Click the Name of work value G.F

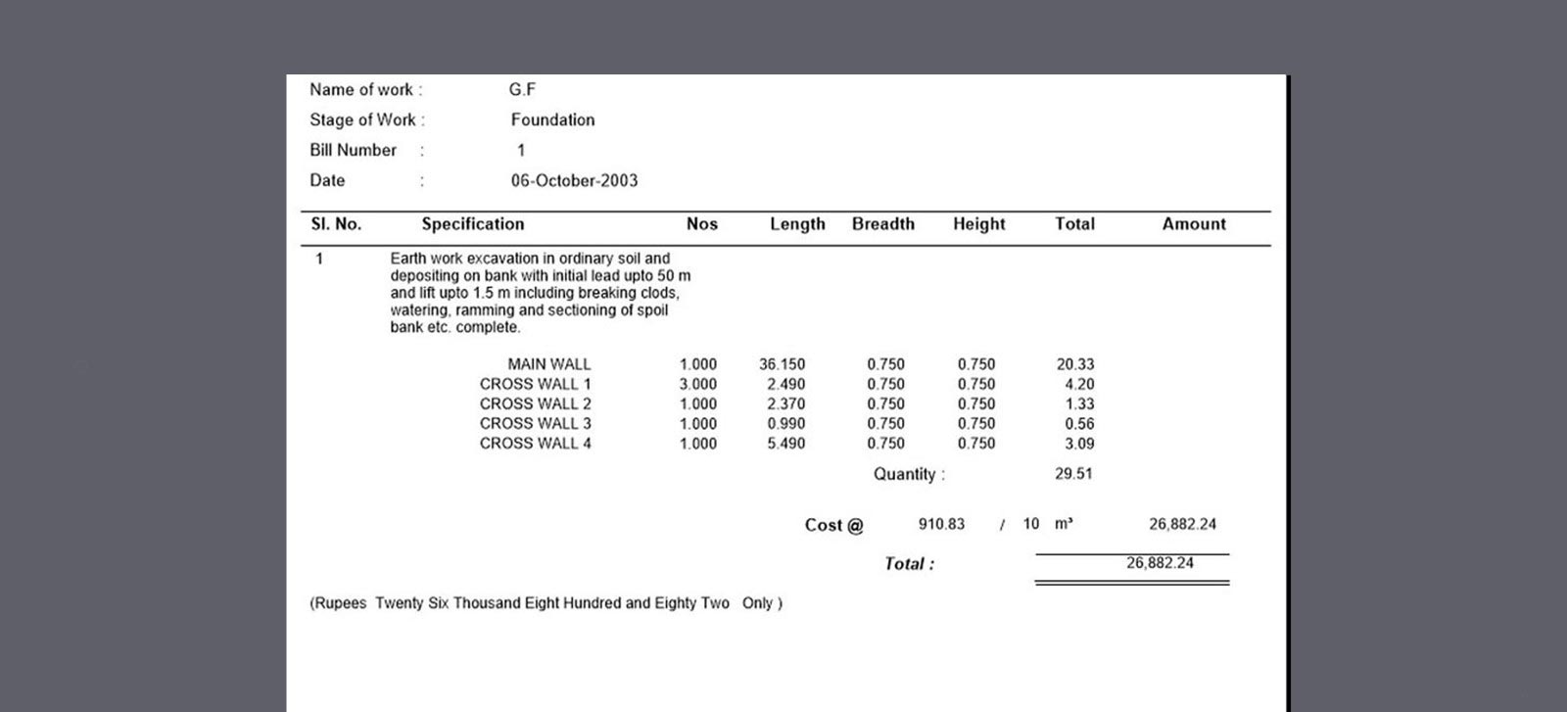pyautogui.click(x=522, y=90)
